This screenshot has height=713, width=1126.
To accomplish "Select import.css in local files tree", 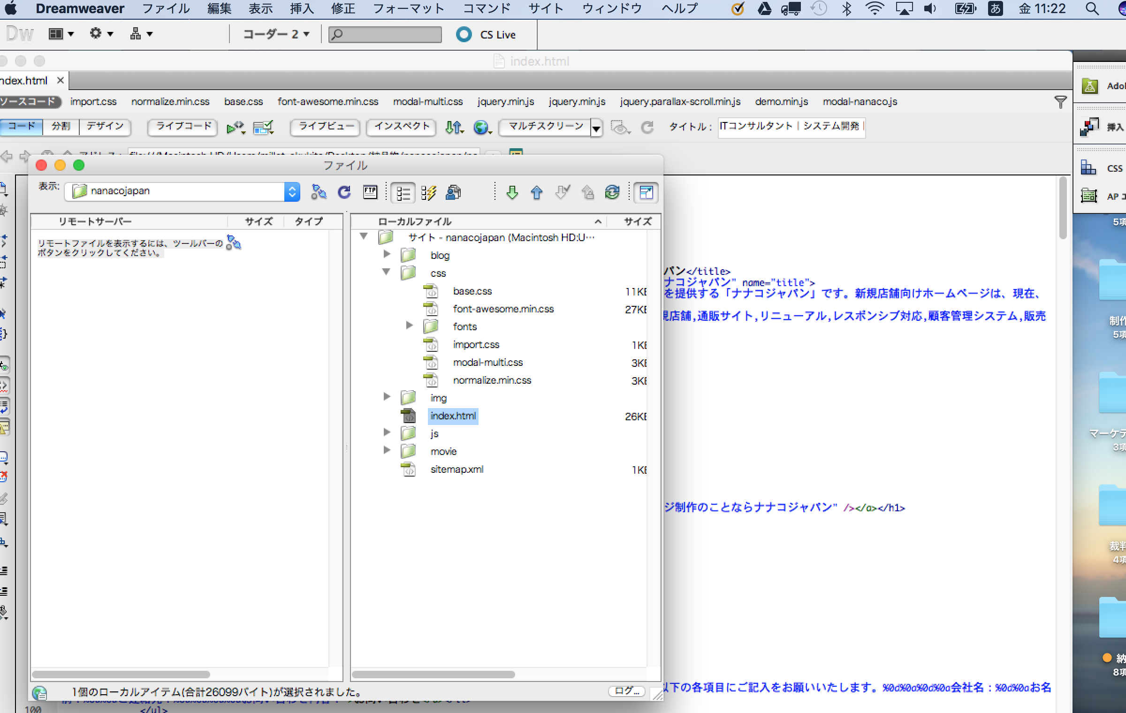I will pyautogui.click(x=476, y=345).
